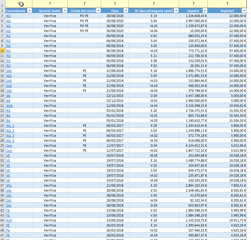Viewport: 251px width, 240px height.
Task: Open the Committente column filter dropdown
Action: pos(29,11)
